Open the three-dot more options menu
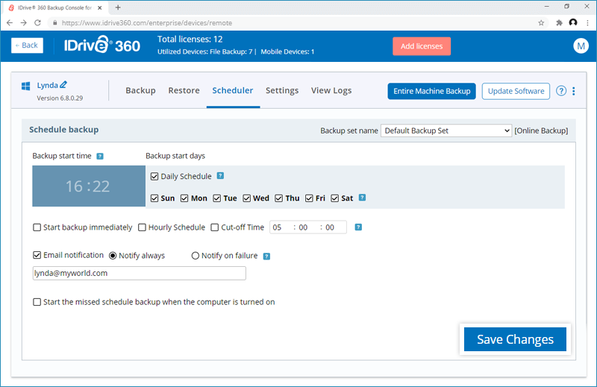The width and height of the screenshot is (597, 387). click(x=573, y=91)
